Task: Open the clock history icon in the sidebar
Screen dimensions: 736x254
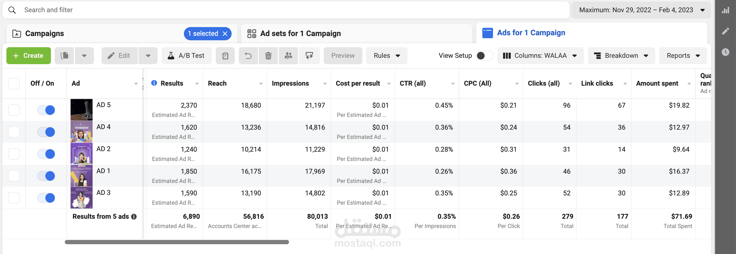Action: tap(725, 52)
